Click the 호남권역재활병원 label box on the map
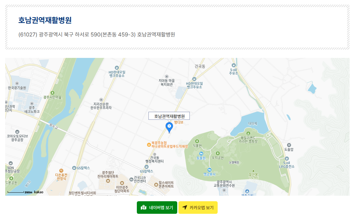 tap(169, 116)
